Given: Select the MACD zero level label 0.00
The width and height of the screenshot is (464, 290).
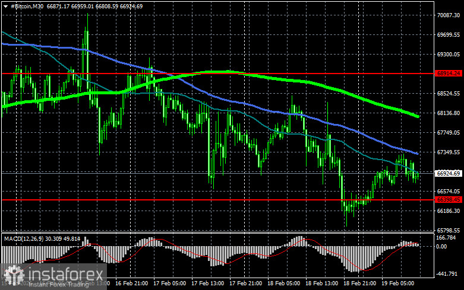Looking at the screenshot, I should coord(441,247).
